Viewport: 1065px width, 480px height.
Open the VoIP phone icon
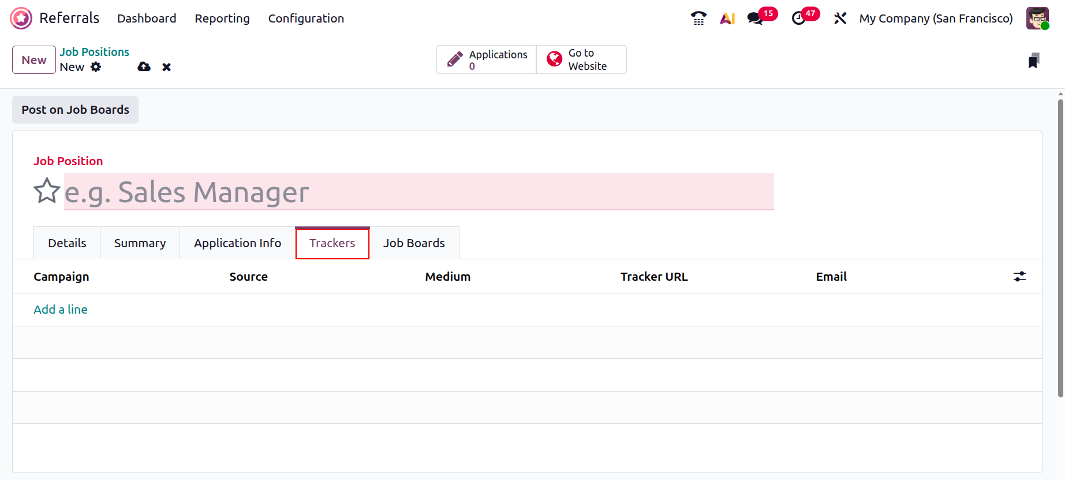coord(698,18)
